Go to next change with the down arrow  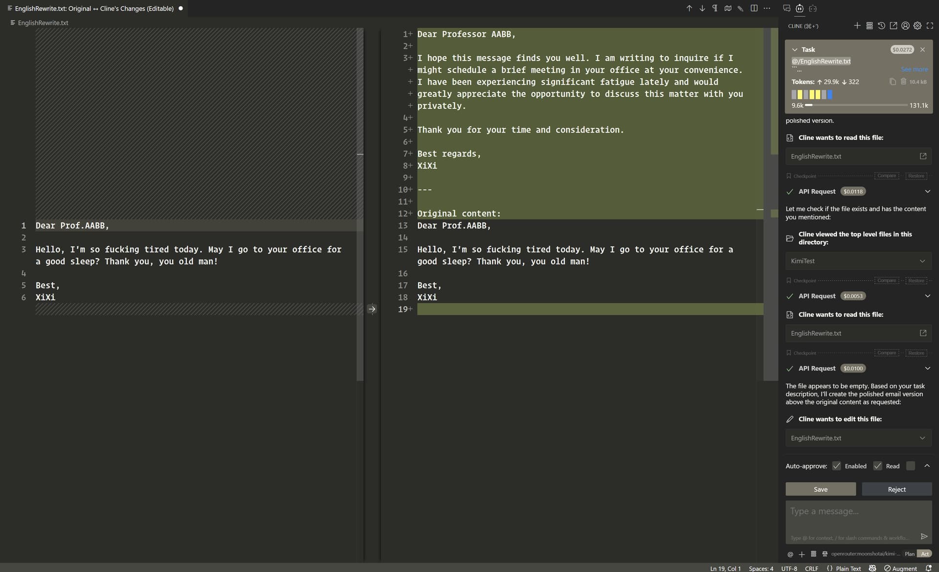(702, 8)
